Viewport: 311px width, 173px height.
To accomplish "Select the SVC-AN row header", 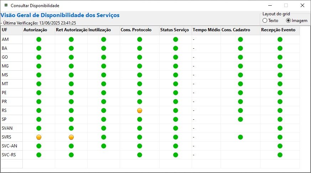I will pos(12,146).
